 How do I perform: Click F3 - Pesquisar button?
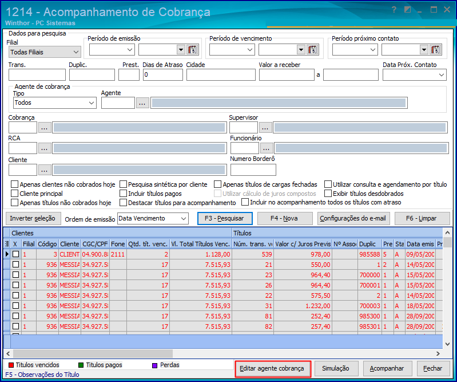pos(225,218)
